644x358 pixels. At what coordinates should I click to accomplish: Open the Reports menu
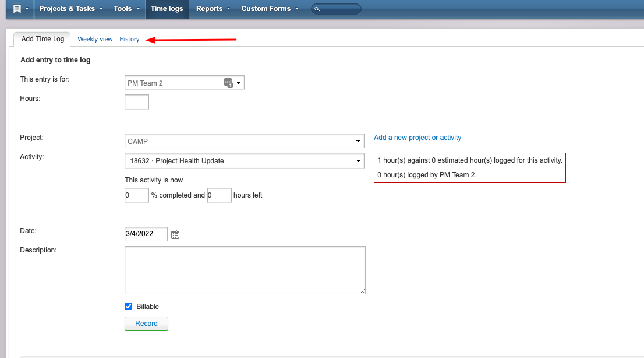point(213,9)
